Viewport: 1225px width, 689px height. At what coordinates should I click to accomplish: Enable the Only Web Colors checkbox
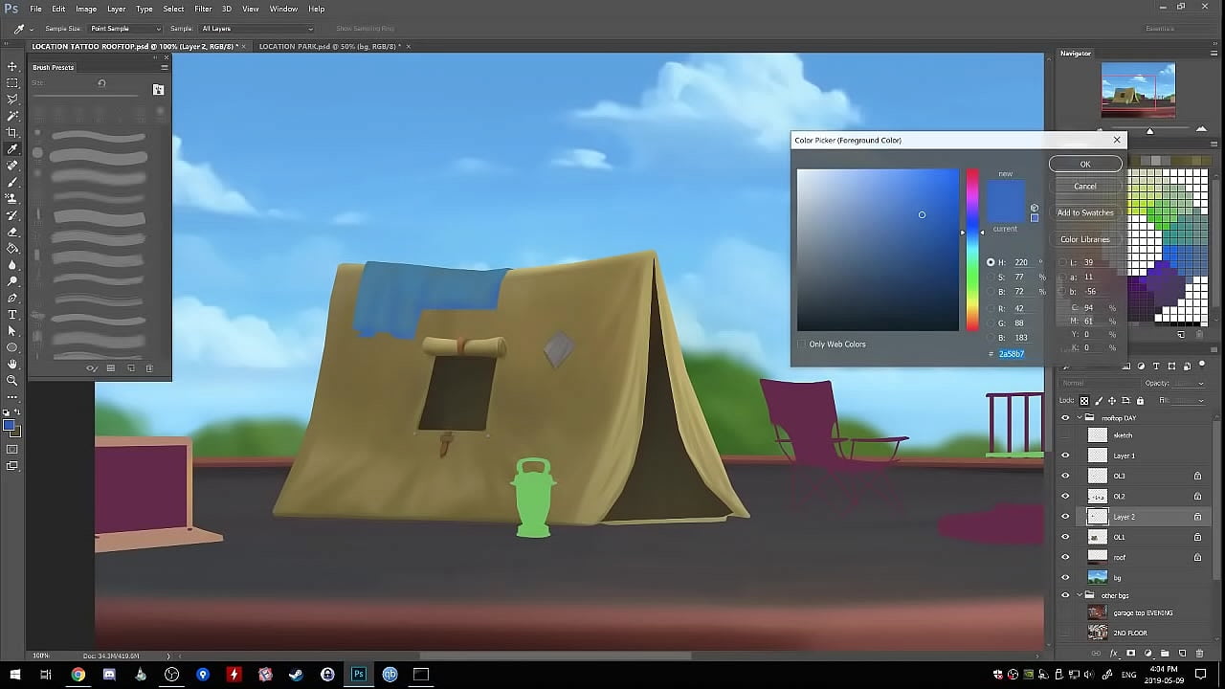tap(802, 344)
